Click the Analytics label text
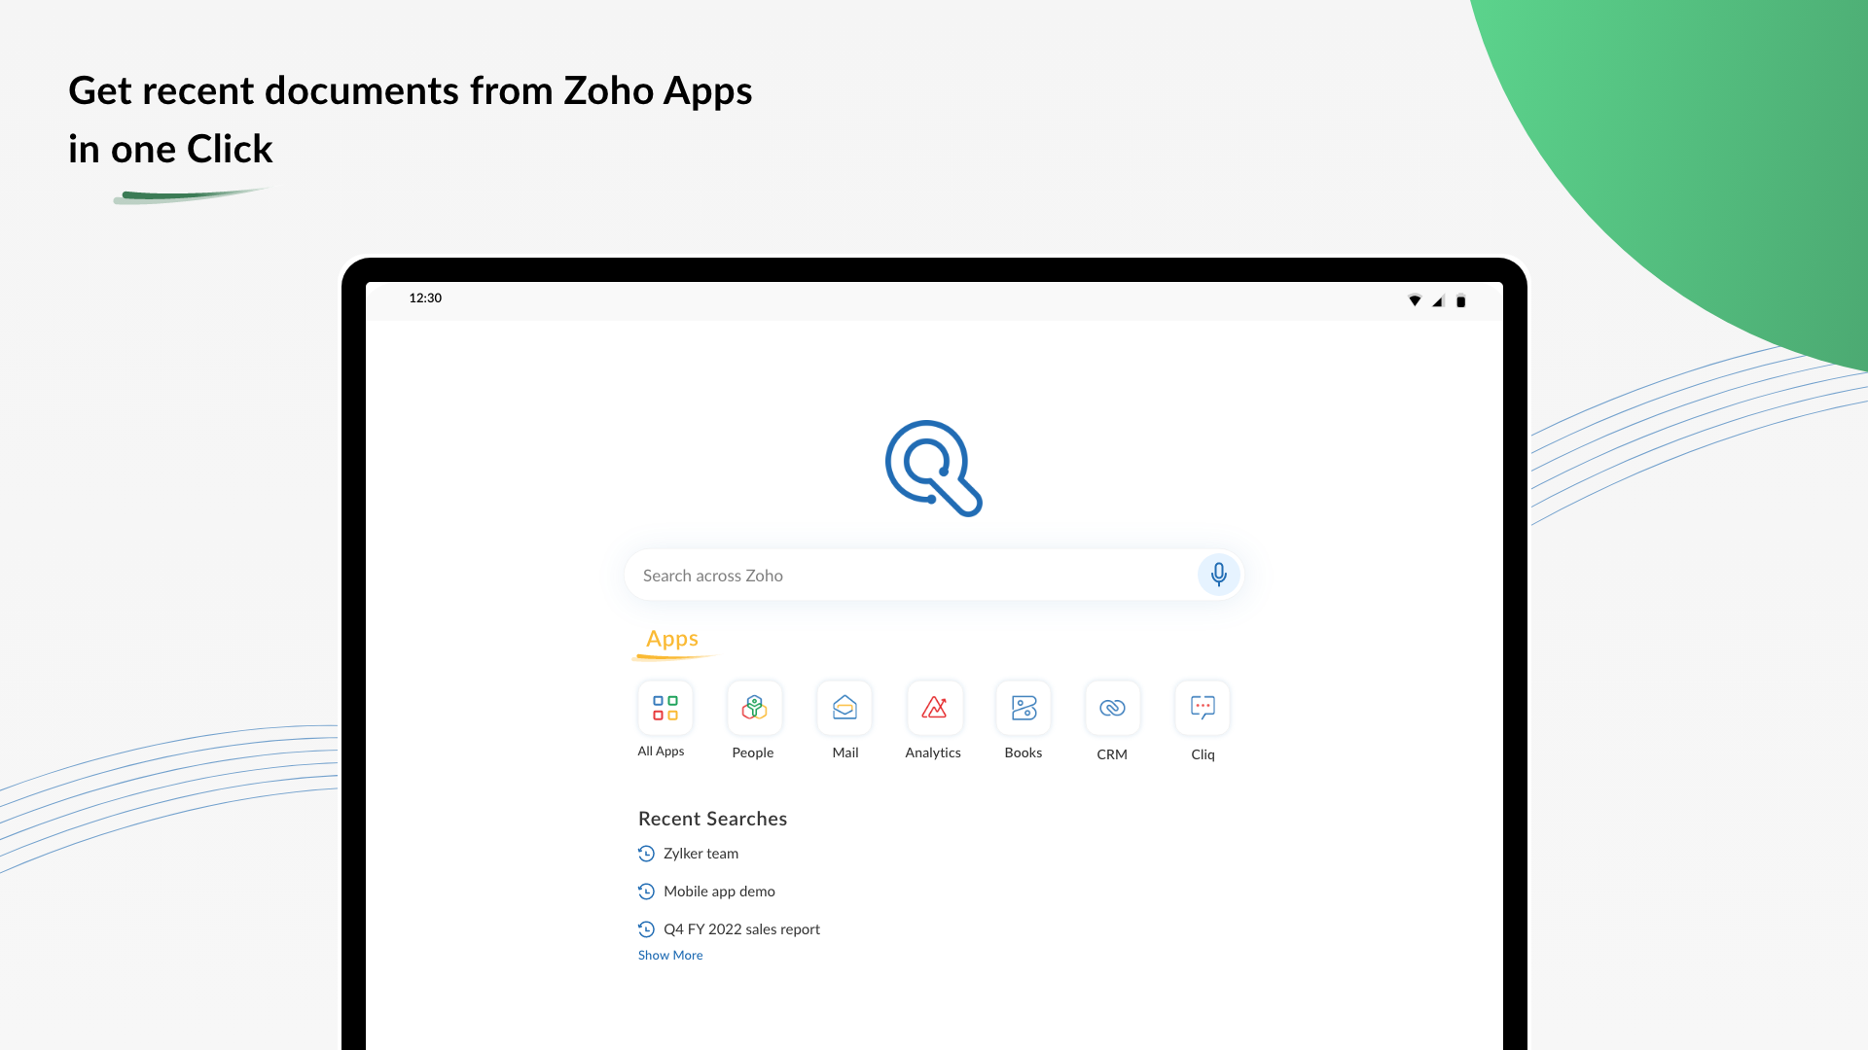 (933, 753)
